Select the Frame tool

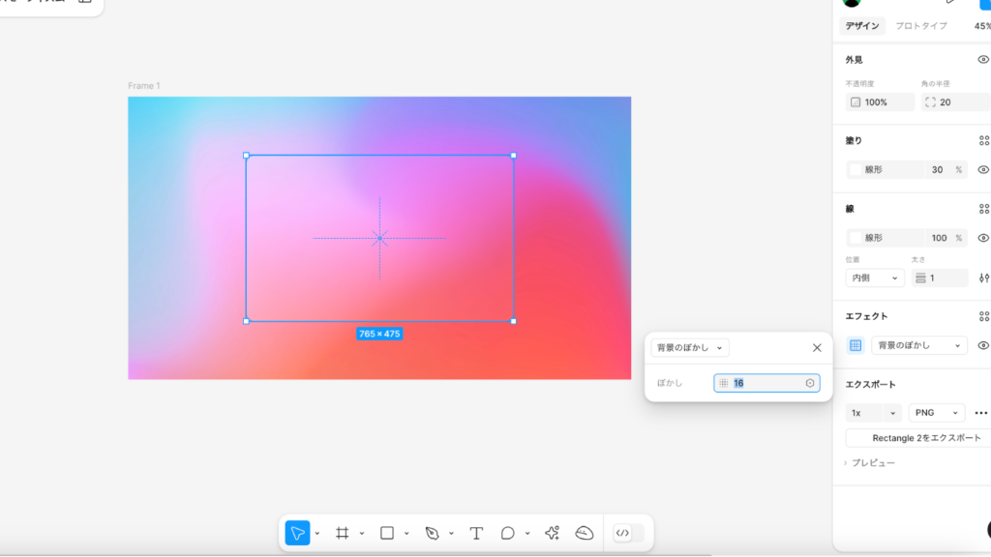click(x=342, y=533)
